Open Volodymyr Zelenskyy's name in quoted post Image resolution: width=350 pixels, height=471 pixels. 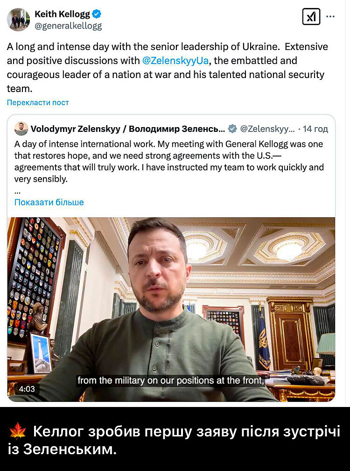[x=128, y=129]
